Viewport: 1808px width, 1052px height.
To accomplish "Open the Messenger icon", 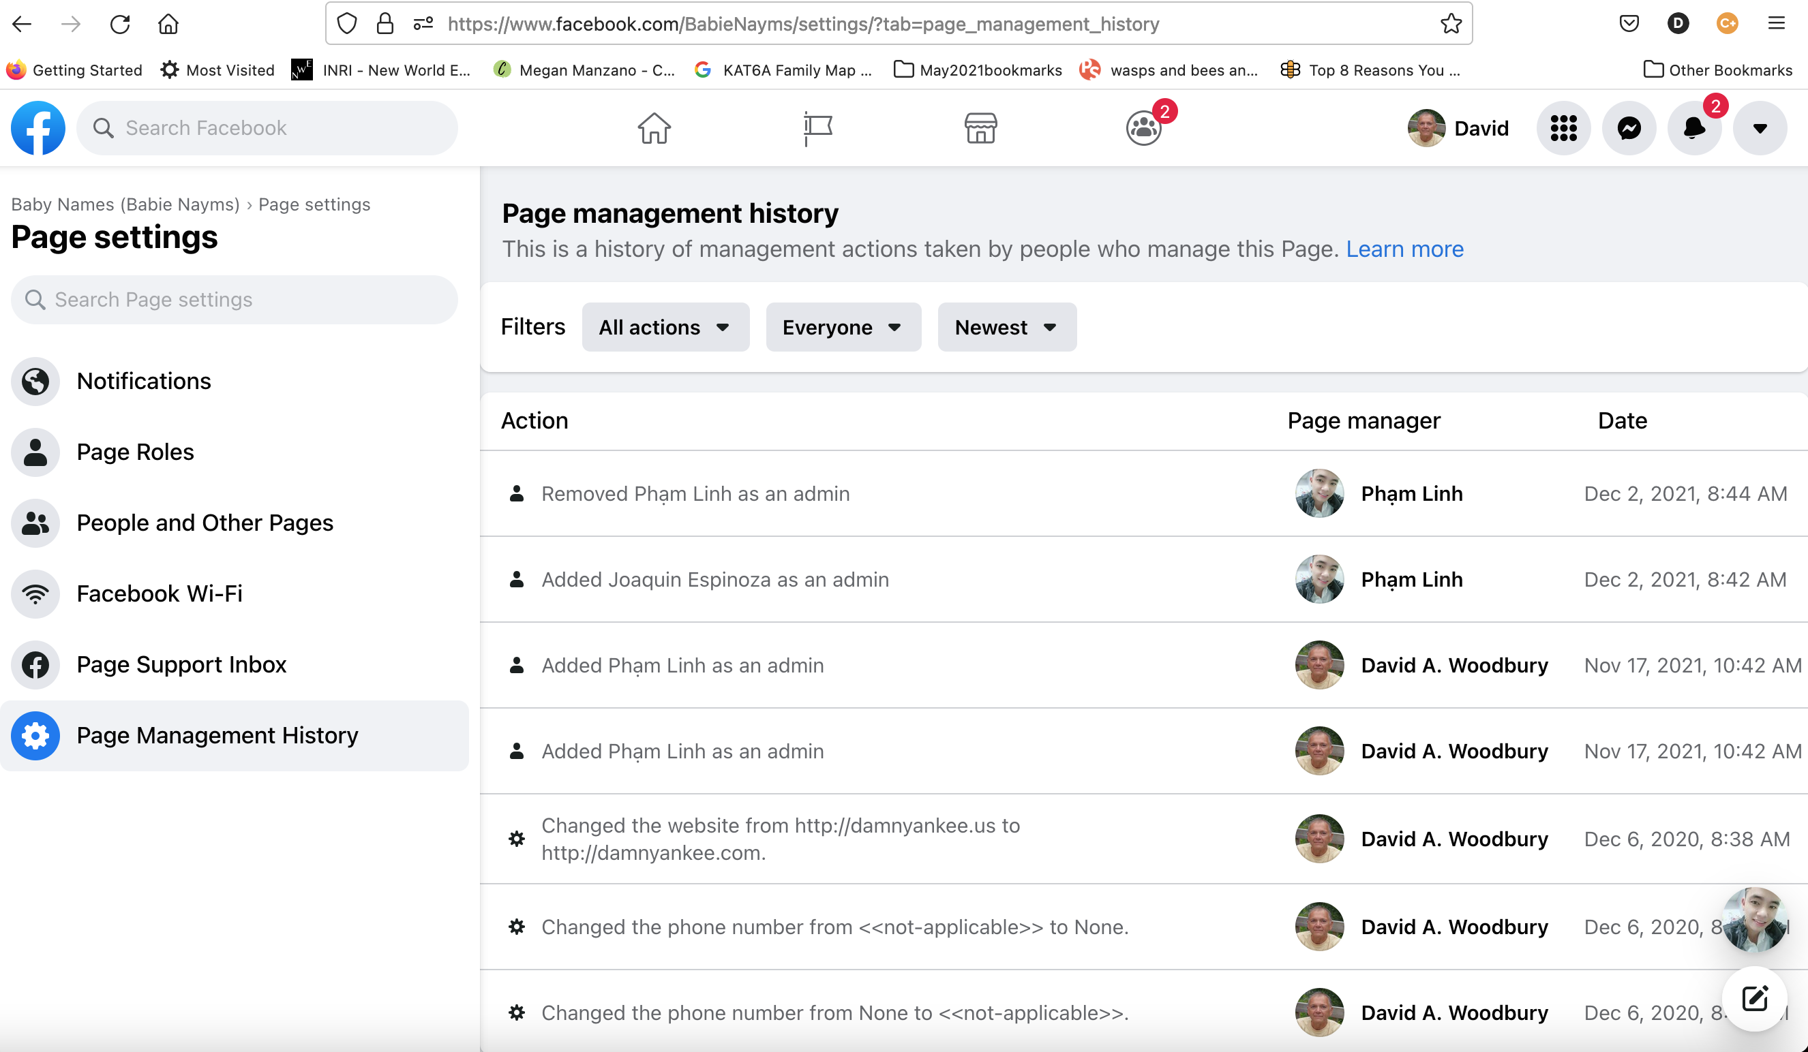I will tap(1629, 128).
